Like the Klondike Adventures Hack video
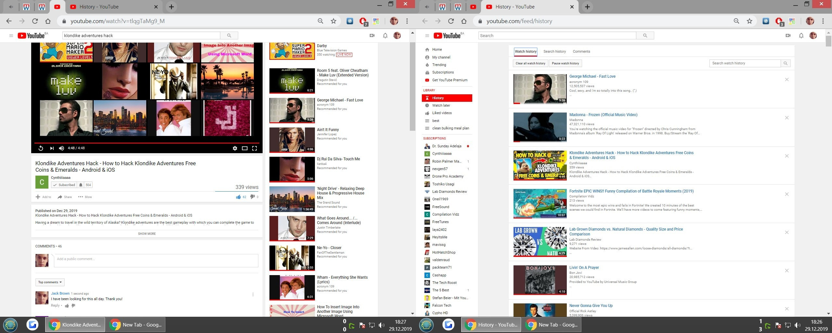The width and height of the screenshot is (832, 333). point(239,197)
